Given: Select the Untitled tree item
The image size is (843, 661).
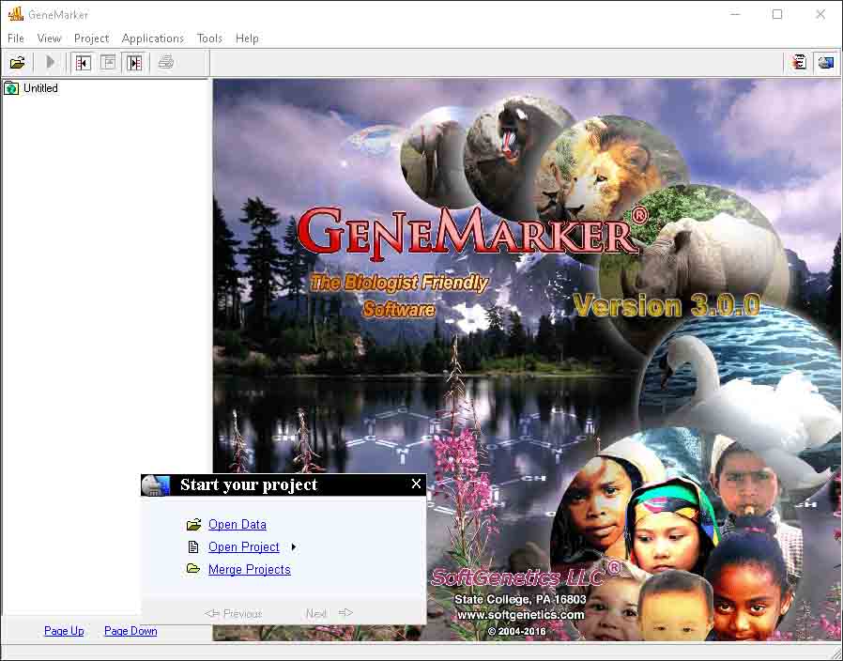Looking at the screenshot, I should click(x=41, y=88).
